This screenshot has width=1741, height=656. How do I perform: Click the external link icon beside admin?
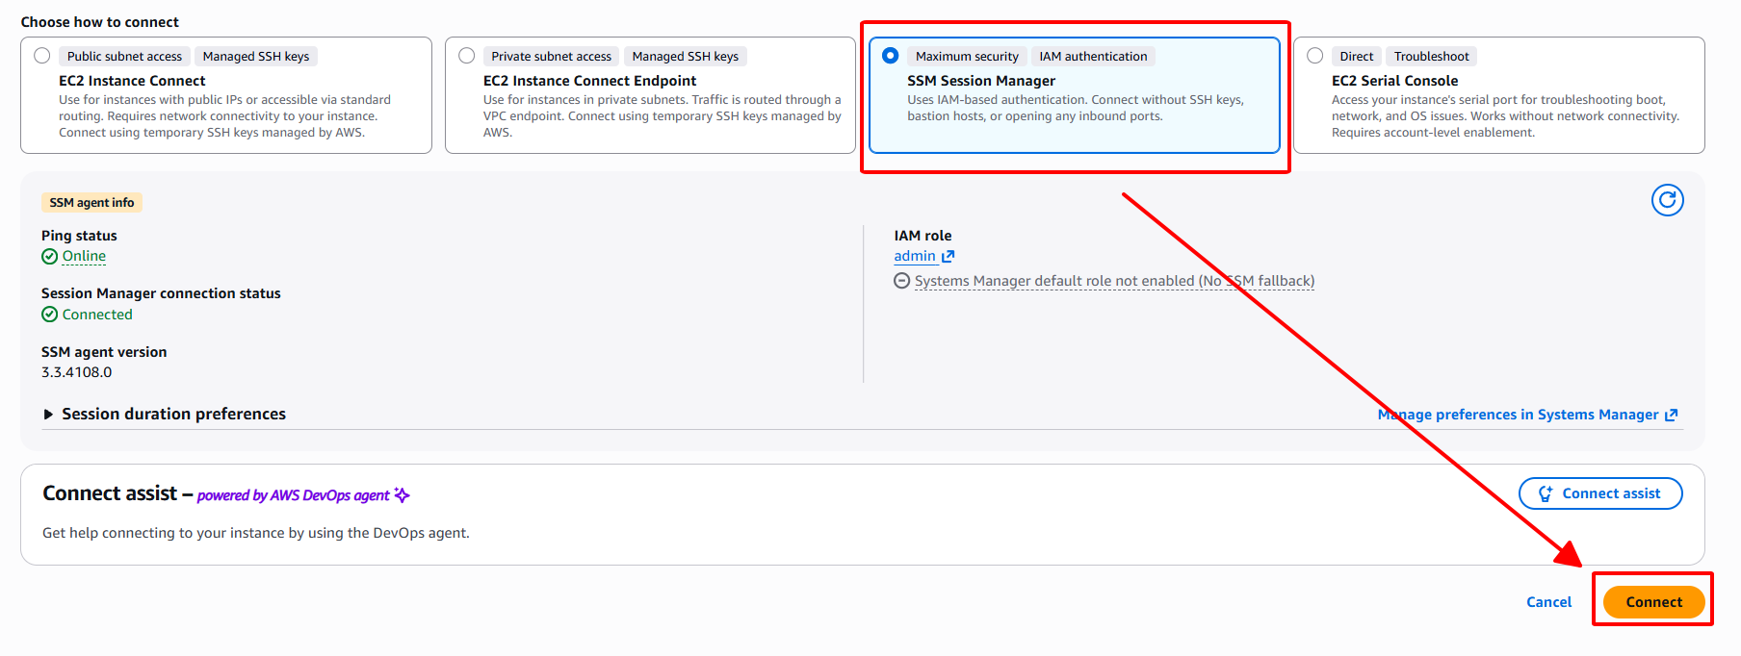pyautogui.click(x=948, y=256)
